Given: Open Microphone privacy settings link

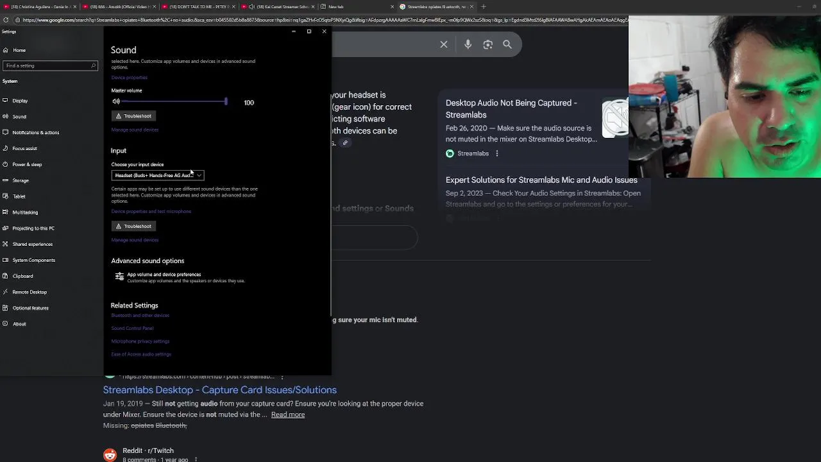Looking at the screenshot, I should coord(140,341).
